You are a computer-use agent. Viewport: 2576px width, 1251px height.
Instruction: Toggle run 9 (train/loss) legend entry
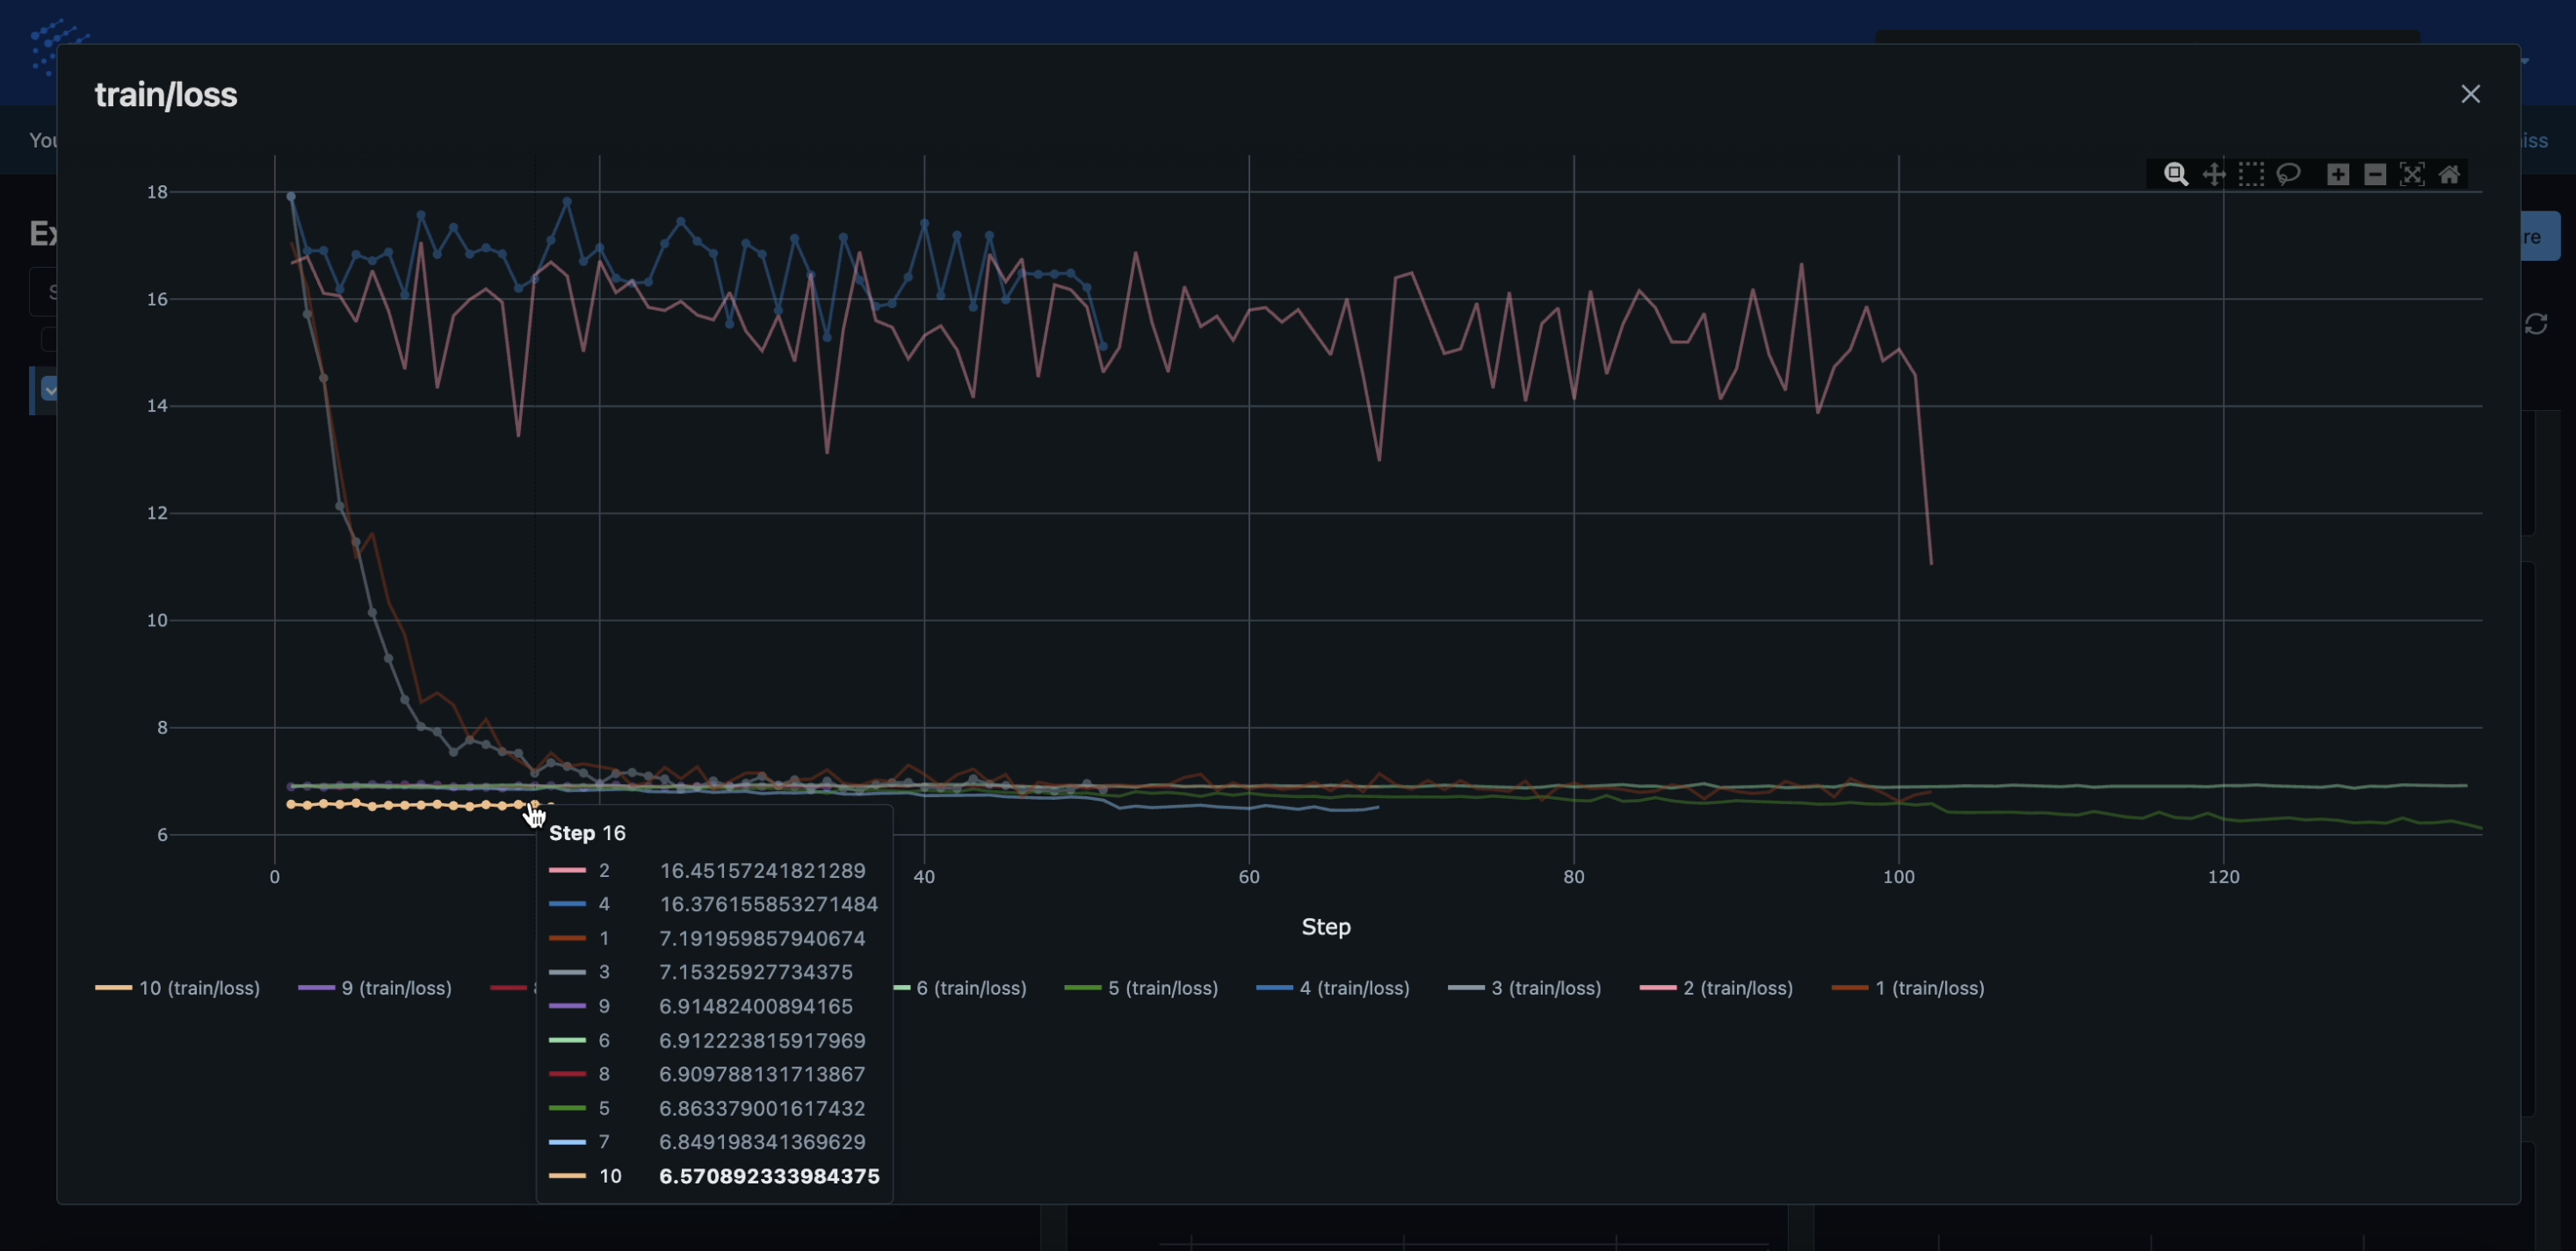(376, 989)
